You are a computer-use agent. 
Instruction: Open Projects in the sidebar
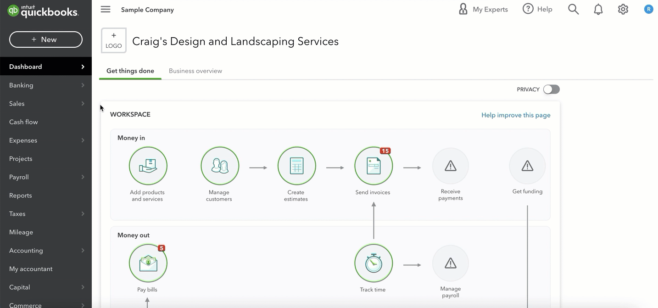(46, 158)
